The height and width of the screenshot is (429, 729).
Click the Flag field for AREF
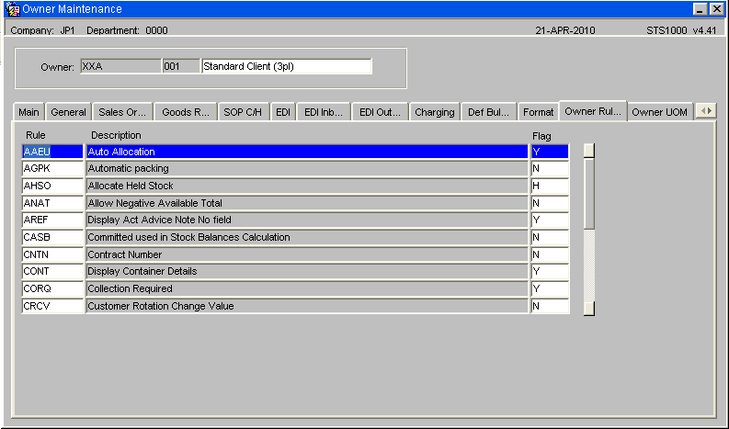coord(550,220)
